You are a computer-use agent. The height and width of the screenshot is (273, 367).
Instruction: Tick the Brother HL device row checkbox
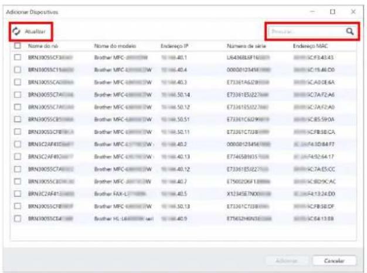(x=18, y=218)
